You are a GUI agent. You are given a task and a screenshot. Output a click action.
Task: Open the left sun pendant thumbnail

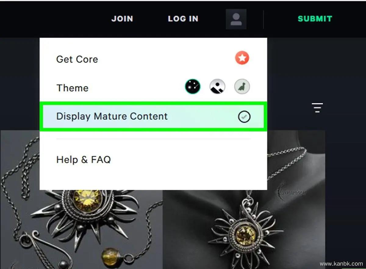pos(81,200)
